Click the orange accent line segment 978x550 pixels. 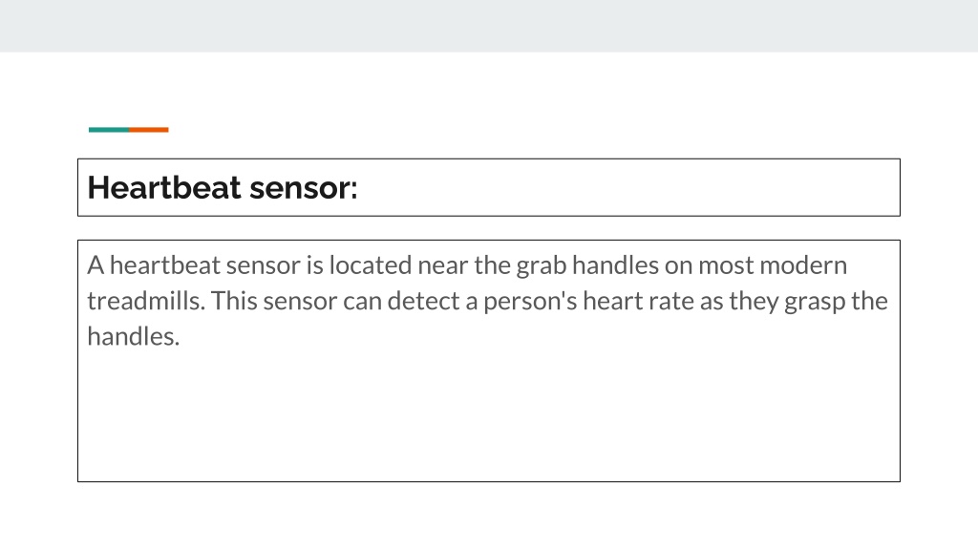(148, 130)
